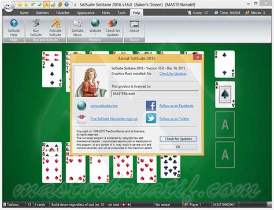The height and width of the screenshot is (210, 274).
Task: Click the licensed-to name field MASTERkreatif
Action: pos(155,94)
